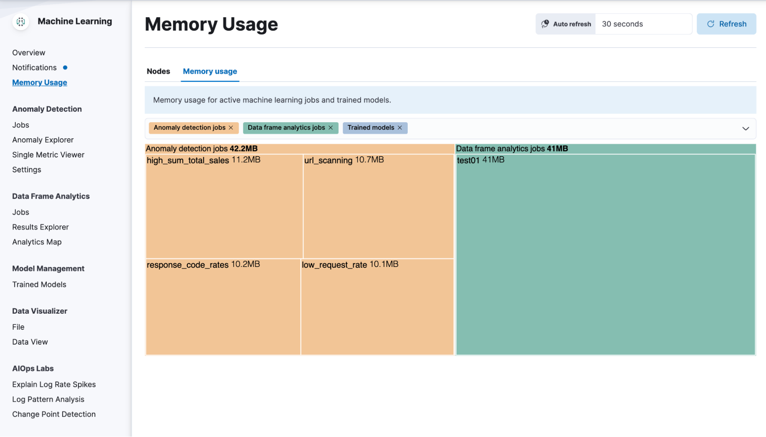Open Memory Usage navigation item
The width and height of the screenshot is (766, 437).
39,82
